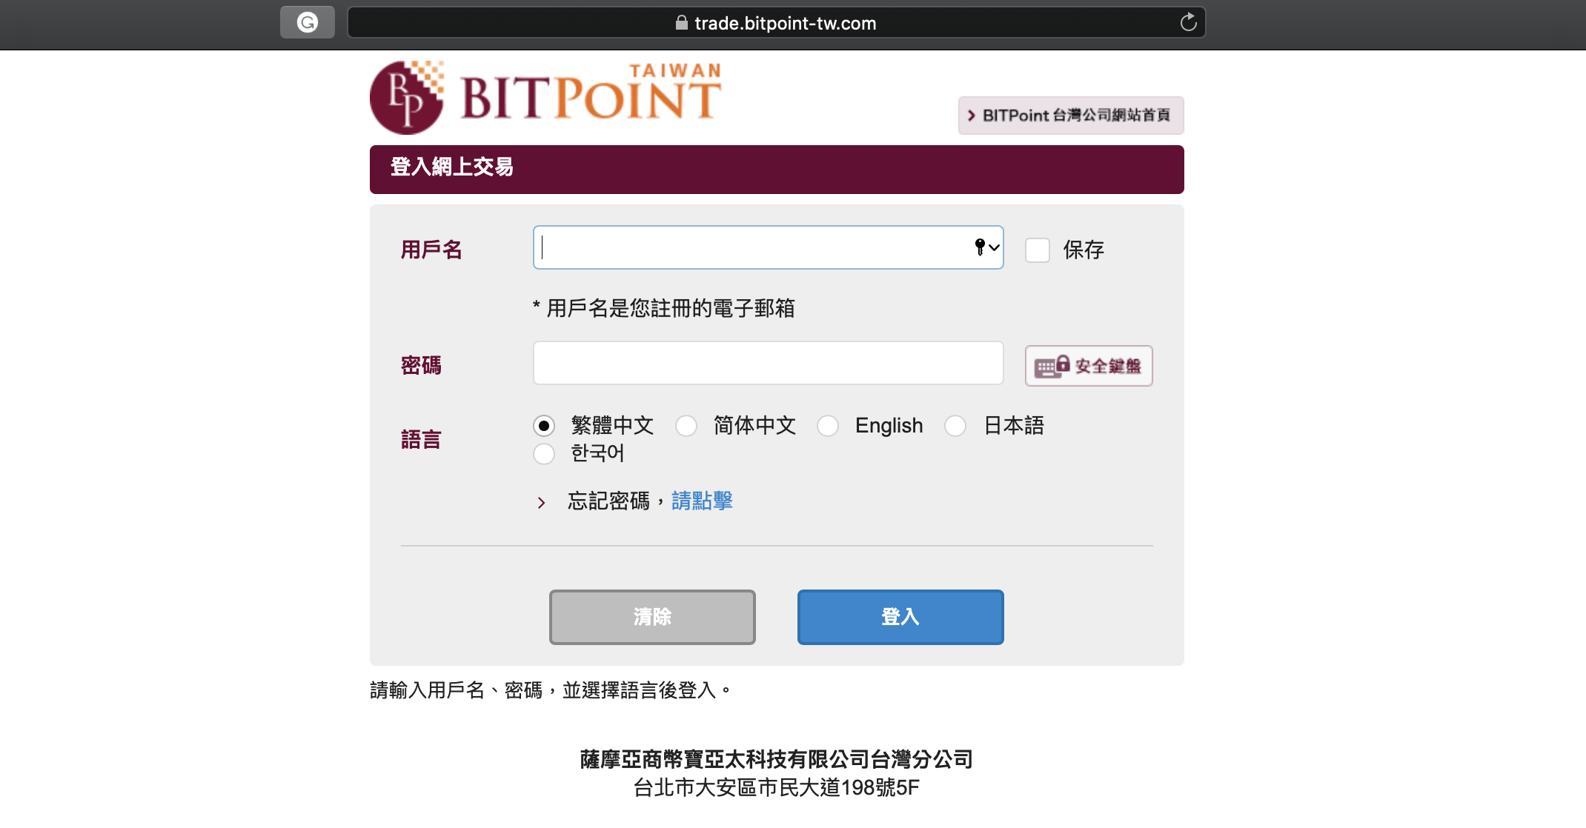Screen dimensions: 1586x828
Task: Click the address bar showing trade.bitpoint-tw.com
Action: click(776, 23)
